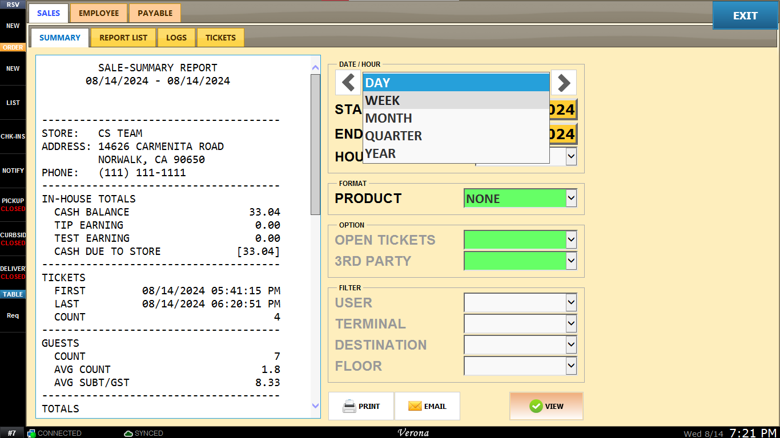The image size is (780, 438).
Task: Click the GUESTS section heading
Action: tap(60, 343)
